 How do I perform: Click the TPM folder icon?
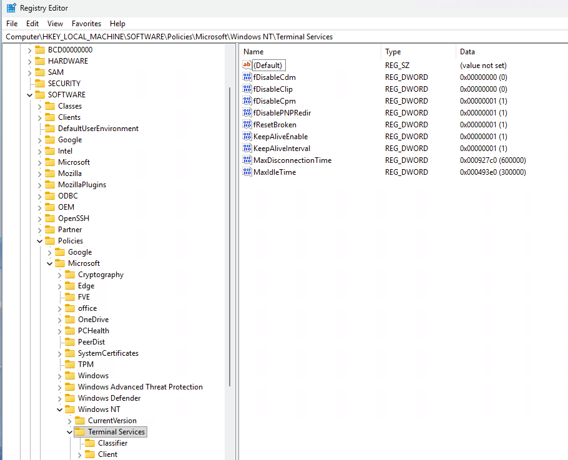coord(70,365)
